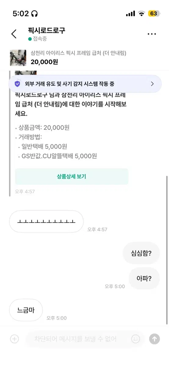
Task: Tap the 심심함? message bubble
Action: pos(141,253)
